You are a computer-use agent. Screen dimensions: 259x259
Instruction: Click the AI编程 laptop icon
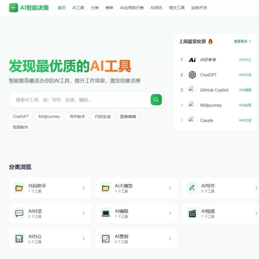pos(106,213)
